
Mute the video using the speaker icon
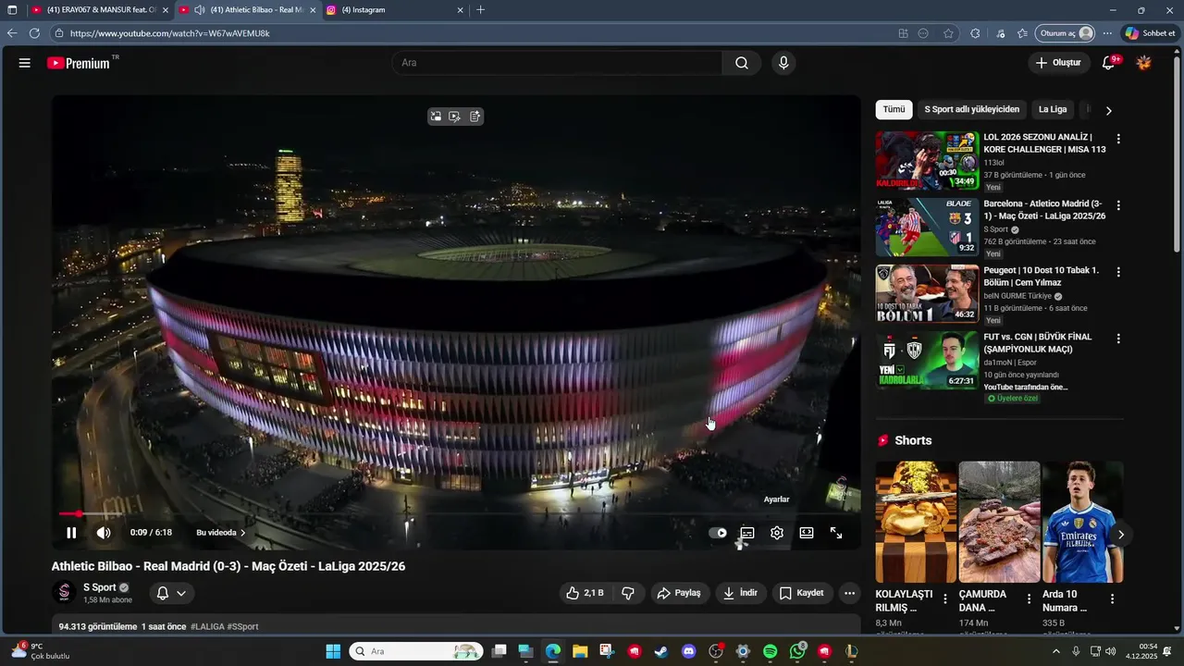[x=104, y=533]
